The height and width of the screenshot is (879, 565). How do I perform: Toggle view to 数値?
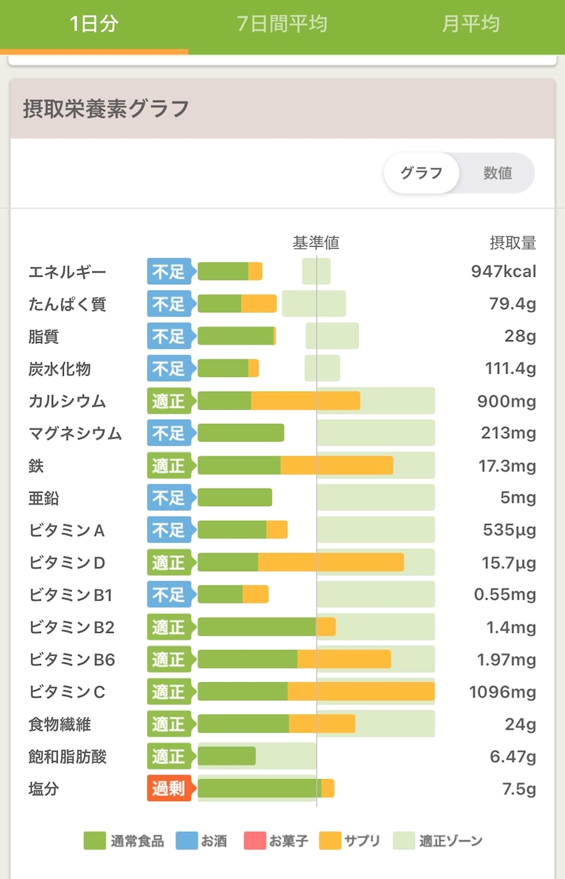pyautogui.click(x=498, y=173)
